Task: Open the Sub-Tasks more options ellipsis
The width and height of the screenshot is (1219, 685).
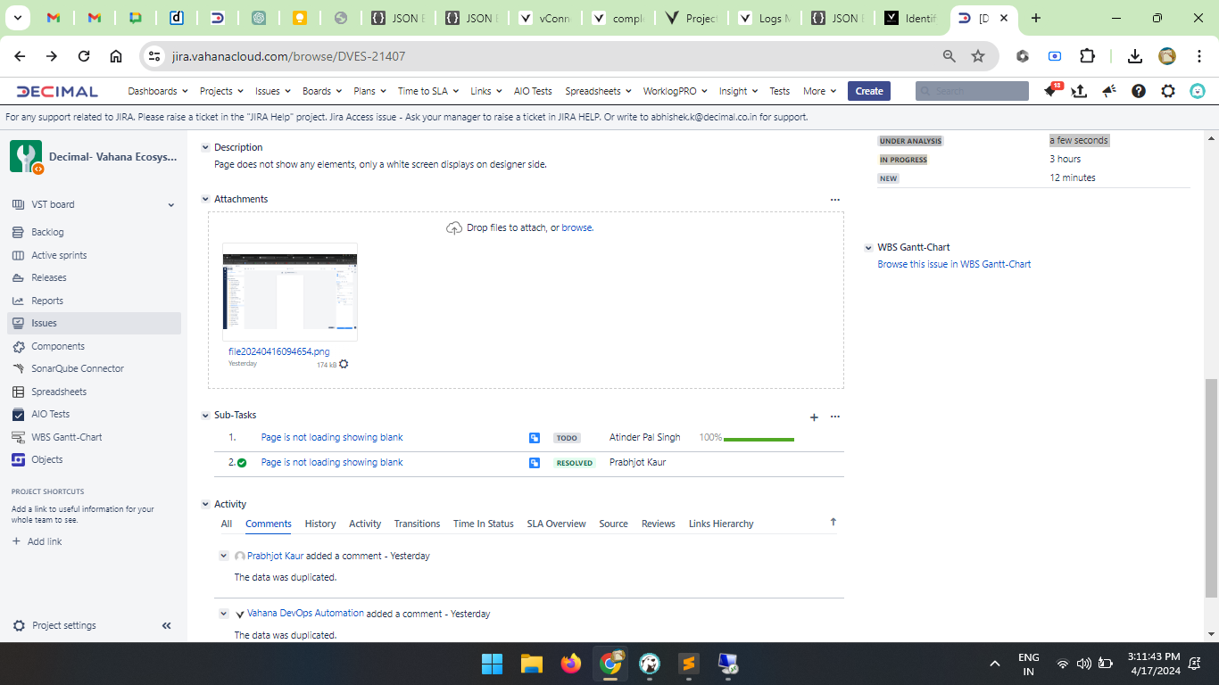Action: 835,417
